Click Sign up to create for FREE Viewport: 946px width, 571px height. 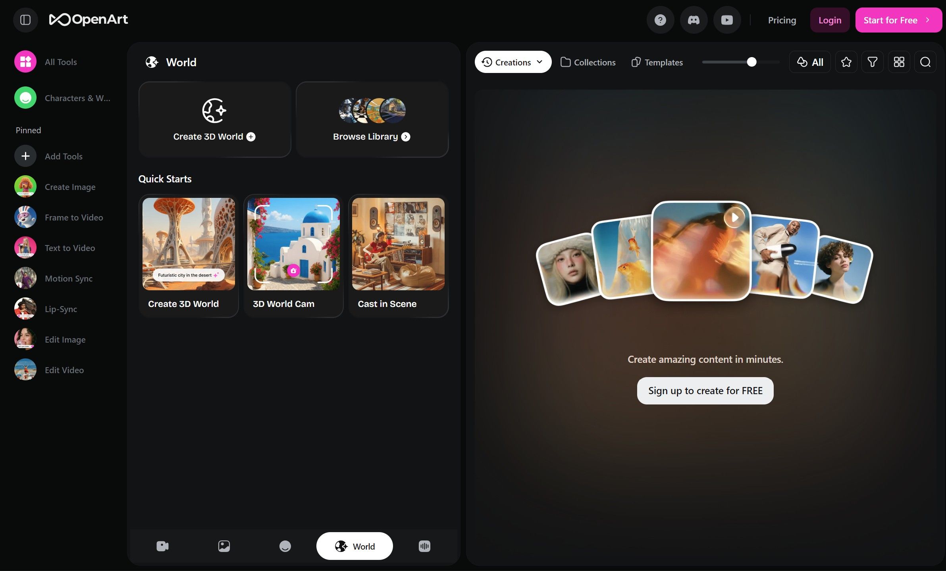pos(705,391)
